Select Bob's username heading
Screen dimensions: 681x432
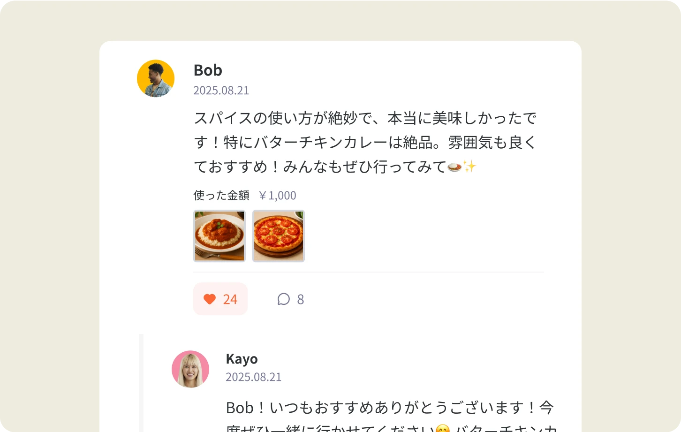(208, 70)
